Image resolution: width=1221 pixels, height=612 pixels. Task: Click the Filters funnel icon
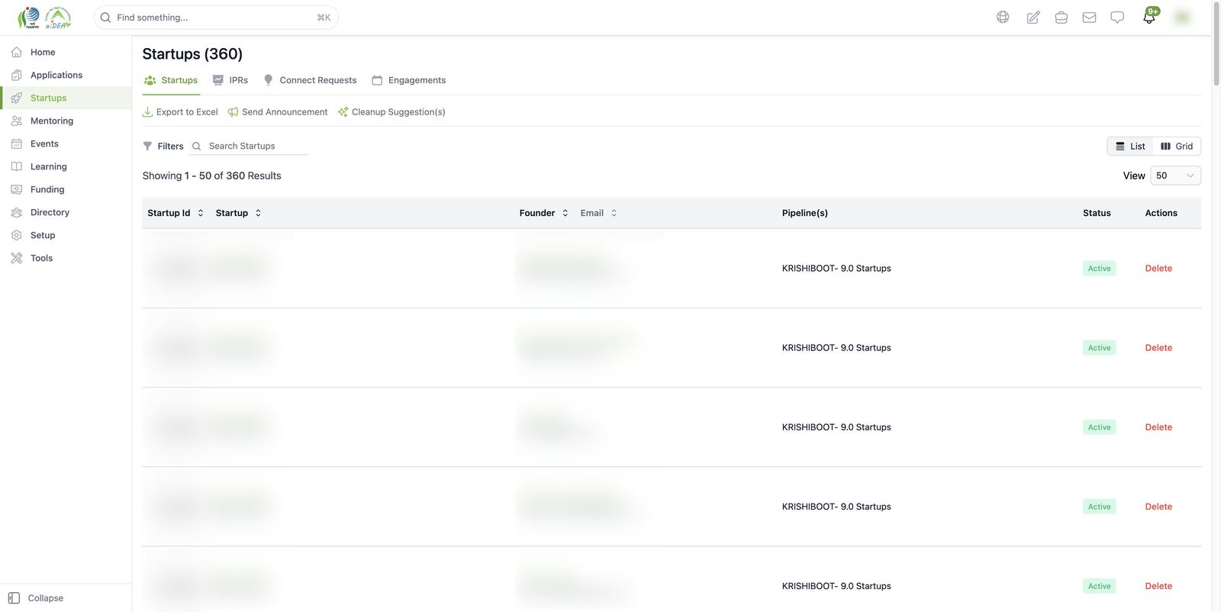coord(147,146)
